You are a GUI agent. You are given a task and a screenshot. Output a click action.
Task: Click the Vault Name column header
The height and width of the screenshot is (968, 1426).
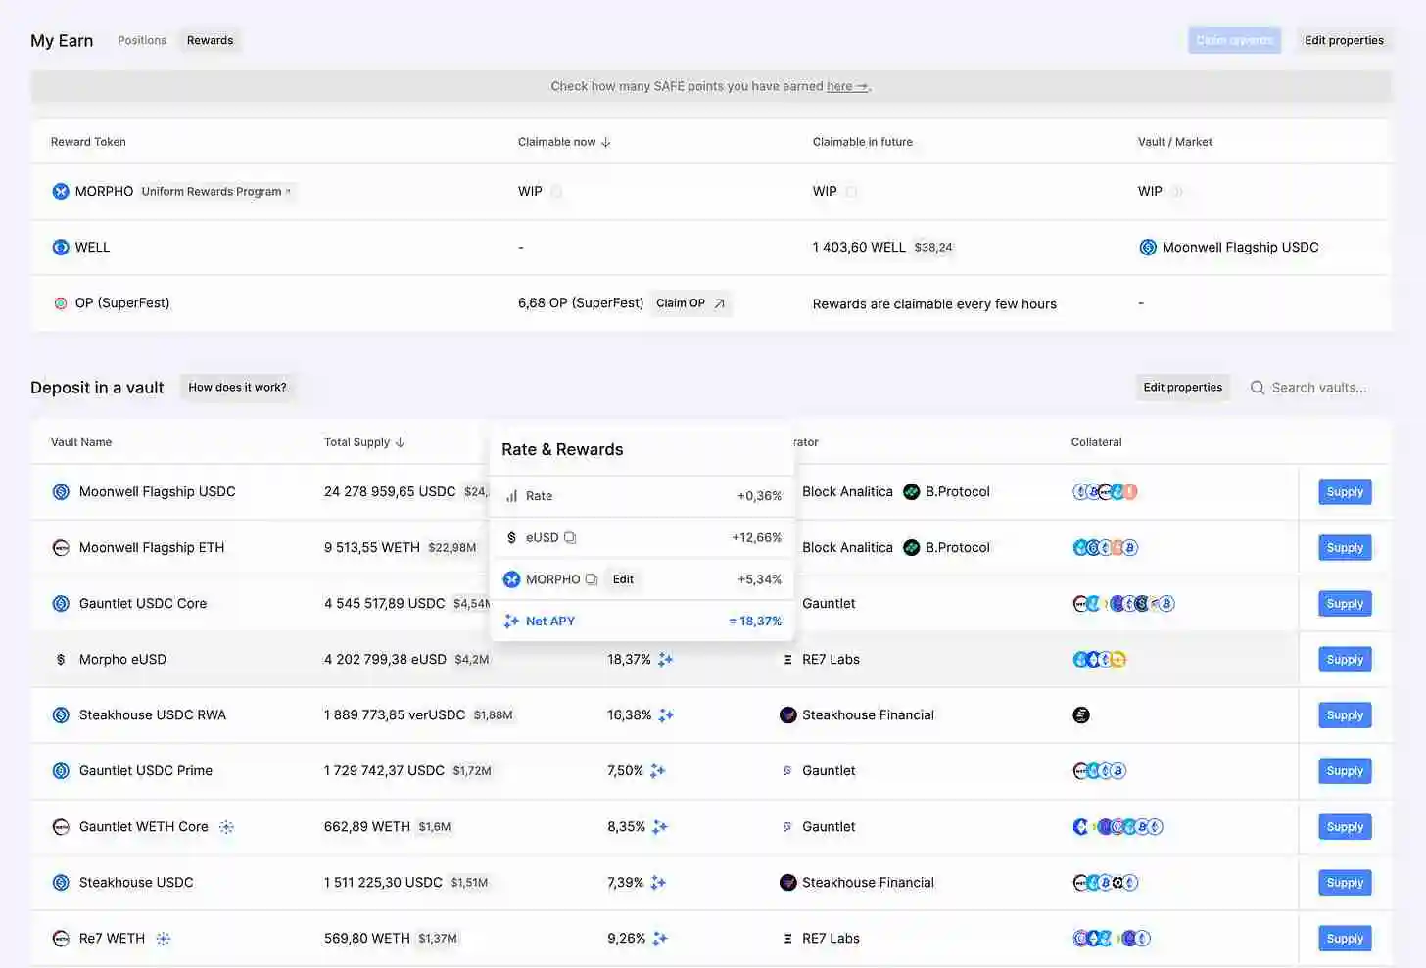point(81,442)
